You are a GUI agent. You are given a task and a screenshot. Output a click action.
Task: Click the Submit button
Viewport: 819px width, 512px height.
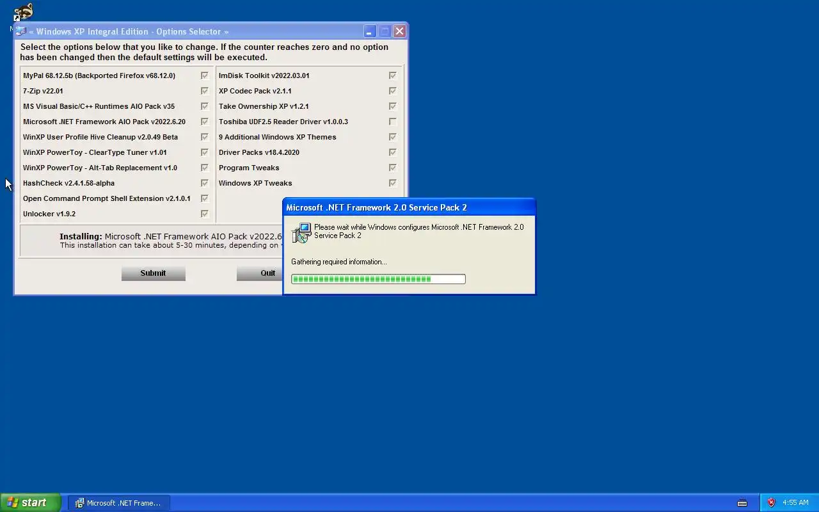click(154, 273)
